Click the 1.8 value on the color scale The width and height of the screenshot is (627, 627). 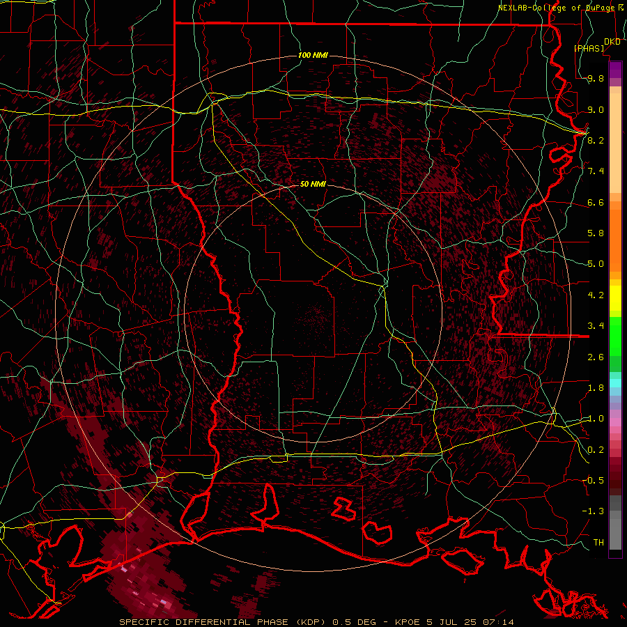pos(596,387)
